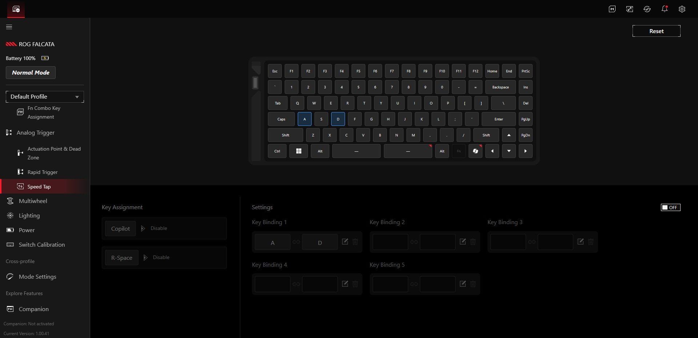Select the highlighted A key on keyboard

point(305,119)
